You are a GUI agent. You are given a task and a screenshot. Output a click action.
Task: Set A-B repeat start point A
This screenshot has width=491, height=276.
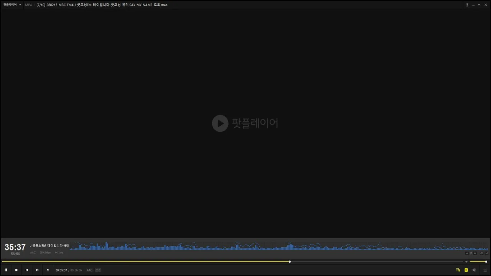pyautogui.click(x=467, y=253)
